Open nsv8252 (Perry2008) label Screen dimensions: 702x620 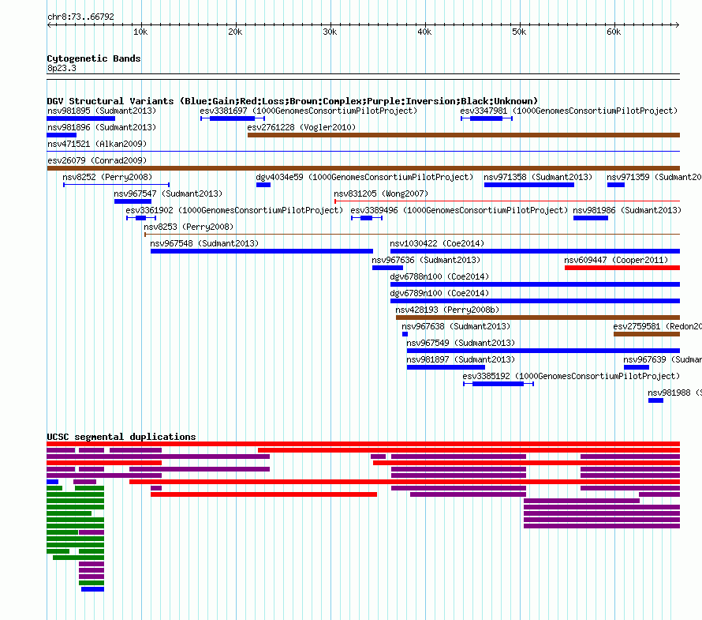click(x=107, y=177)
